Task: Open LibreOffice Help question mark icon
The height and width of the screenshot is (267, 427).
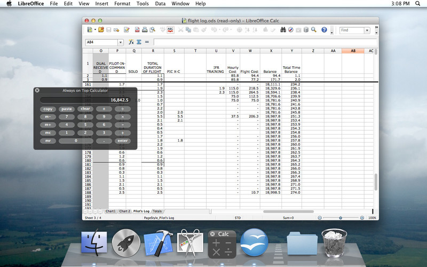Action: pyautogui.click(x=324, y=30)
